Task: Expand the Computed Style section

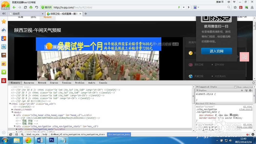Action: 197,87
